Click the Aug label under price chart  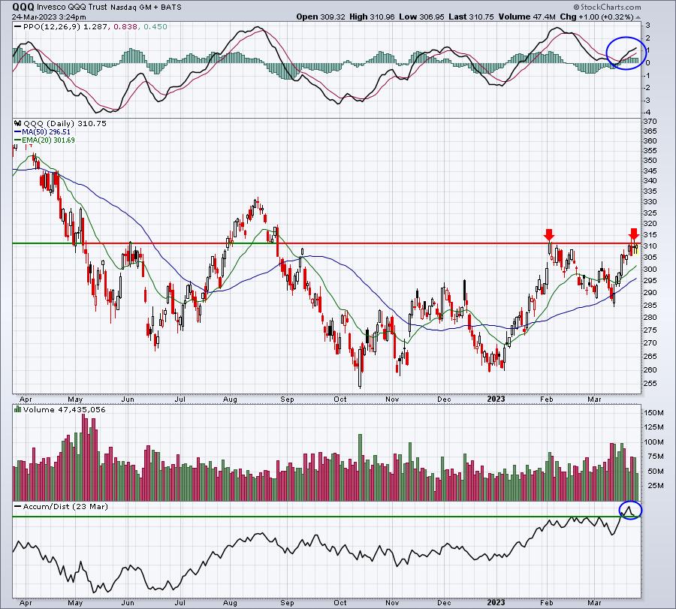[x=230, y=399]
